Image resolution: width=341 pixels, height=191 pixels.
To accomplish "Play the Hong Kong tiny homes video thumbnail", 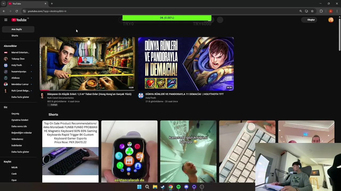I will (87, 64).
